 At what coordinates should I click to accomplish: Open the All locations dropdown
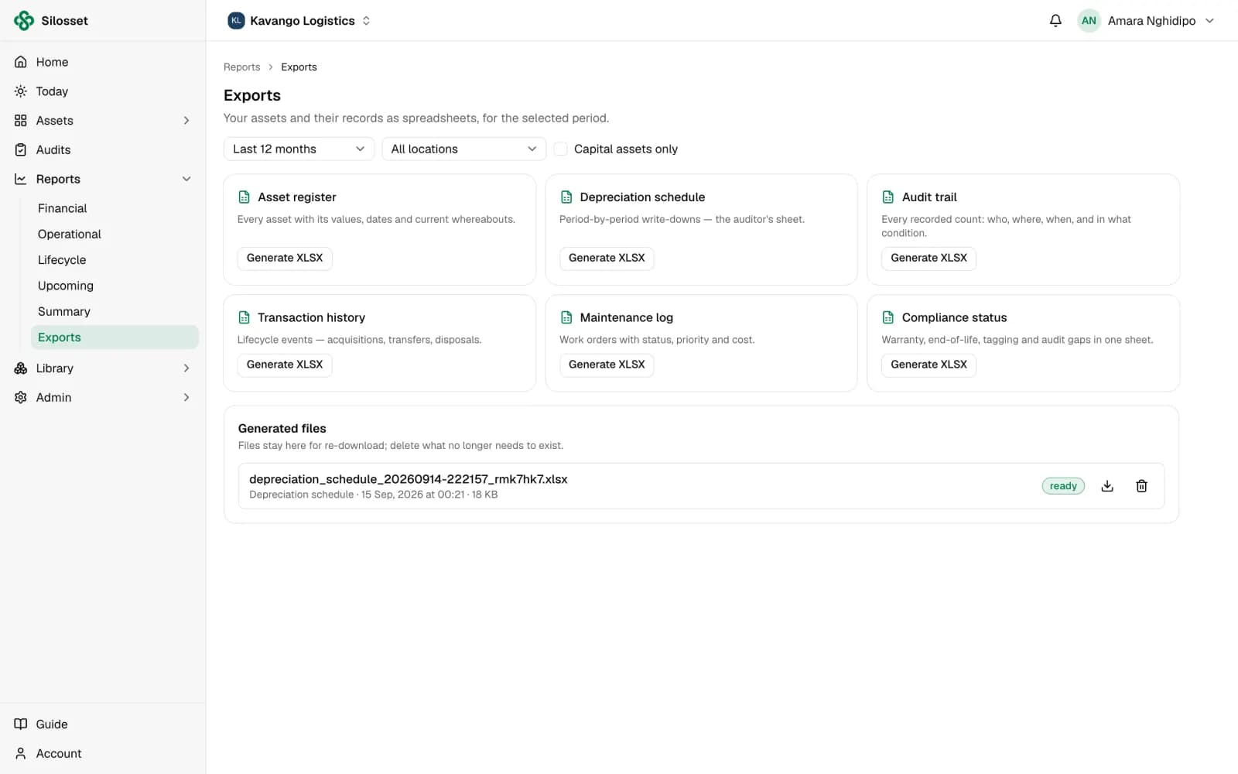point(464,149)
